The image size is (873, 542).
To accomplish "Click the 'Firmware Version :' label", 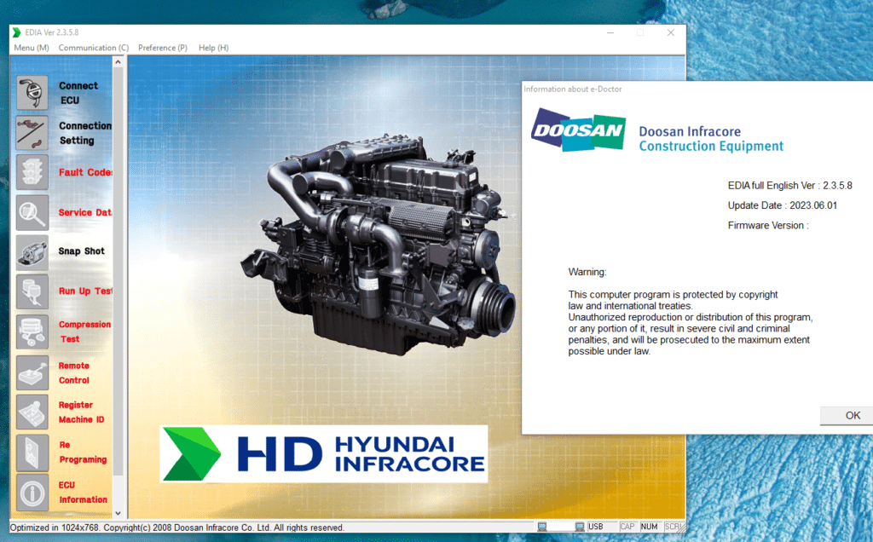I will [x=768, y=225].
